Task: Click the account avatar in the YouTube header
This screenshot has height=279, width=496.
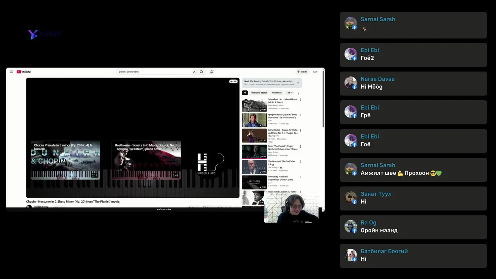Action: 315,72
